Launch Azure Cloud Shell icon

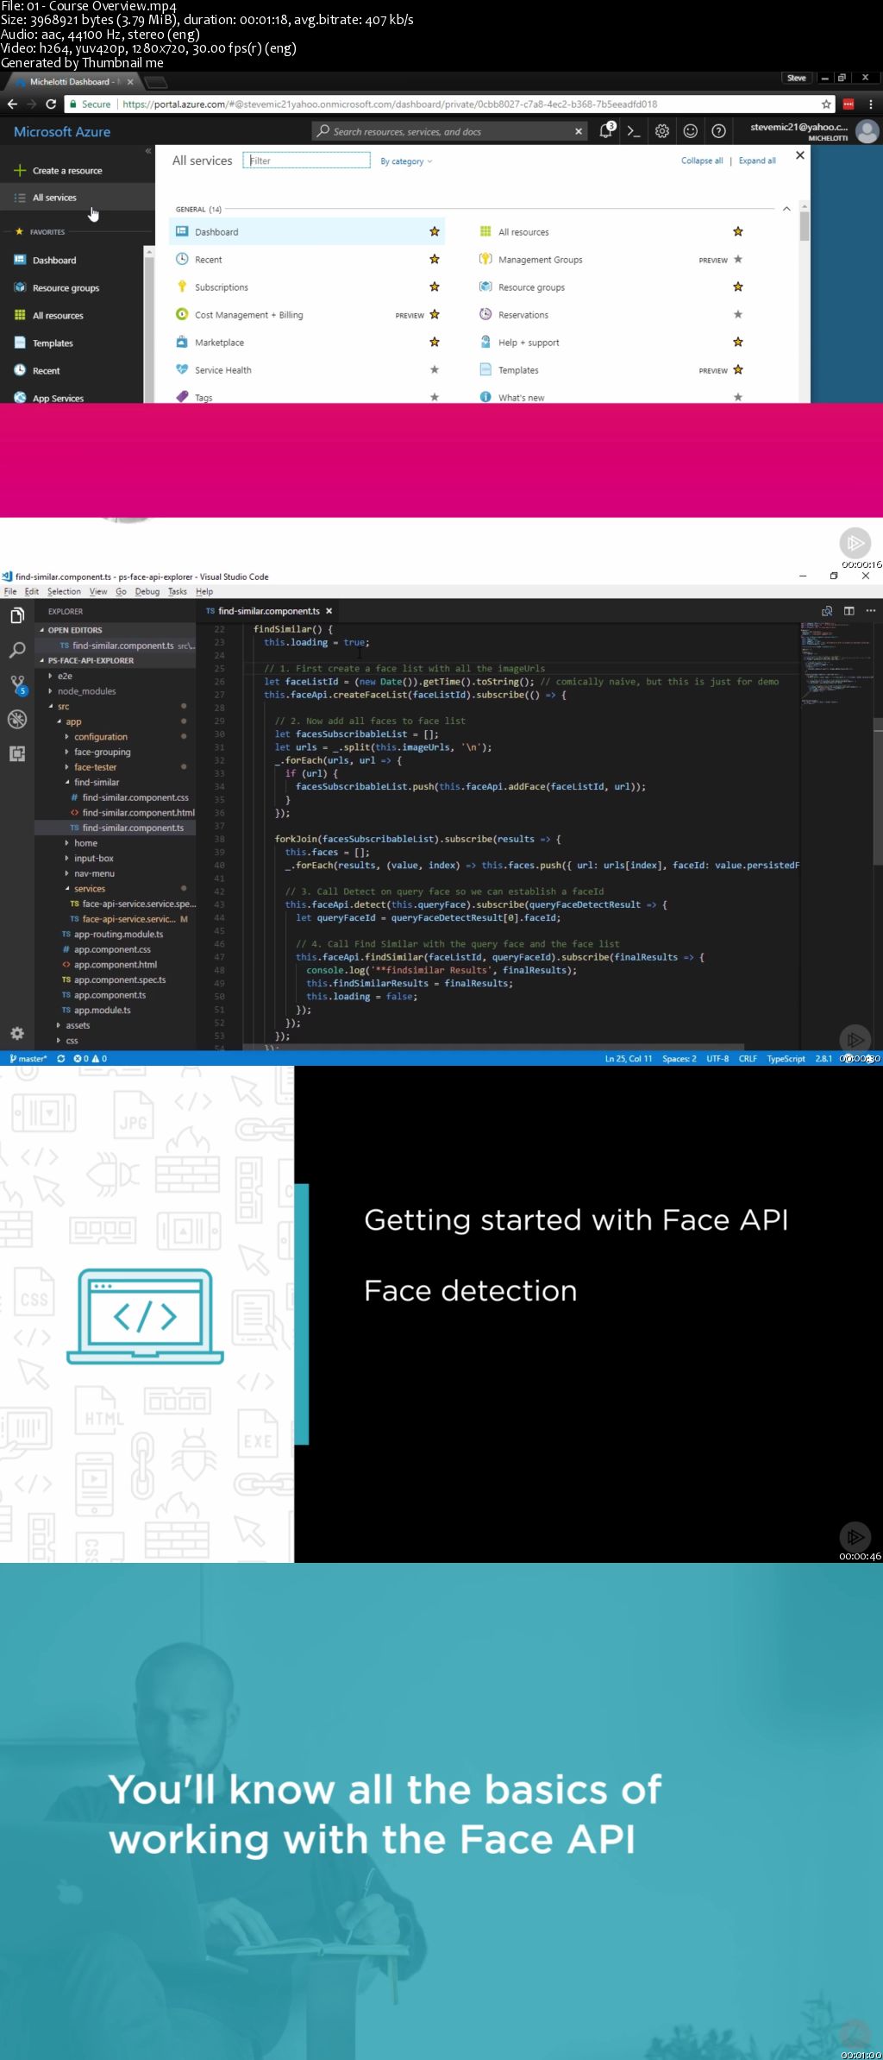tap(634, 131)
